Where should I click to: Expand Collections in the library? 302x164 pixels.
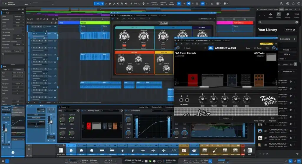pyautogui.click(x=287, y=39)
